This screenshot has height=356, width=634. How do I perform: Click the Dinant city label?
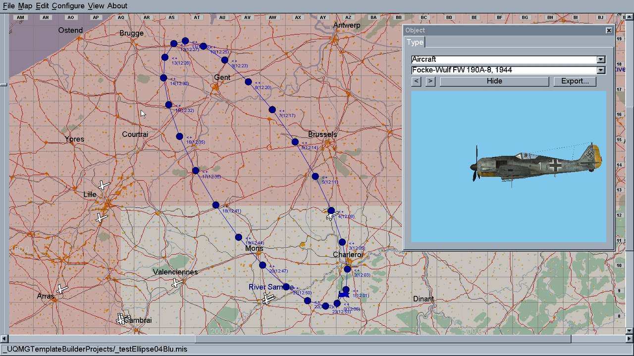pyautogui.click(x=423, y=299)
